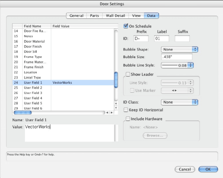Image resolution: width=223 pixels, height=178 pixels.
Task: Enable the Show Leader checkbox
Action: click(128, 74)
